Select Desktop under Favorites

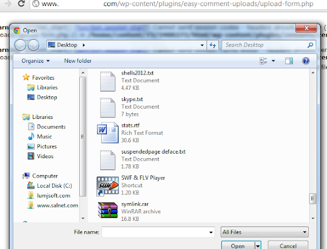tap(47, 97)
